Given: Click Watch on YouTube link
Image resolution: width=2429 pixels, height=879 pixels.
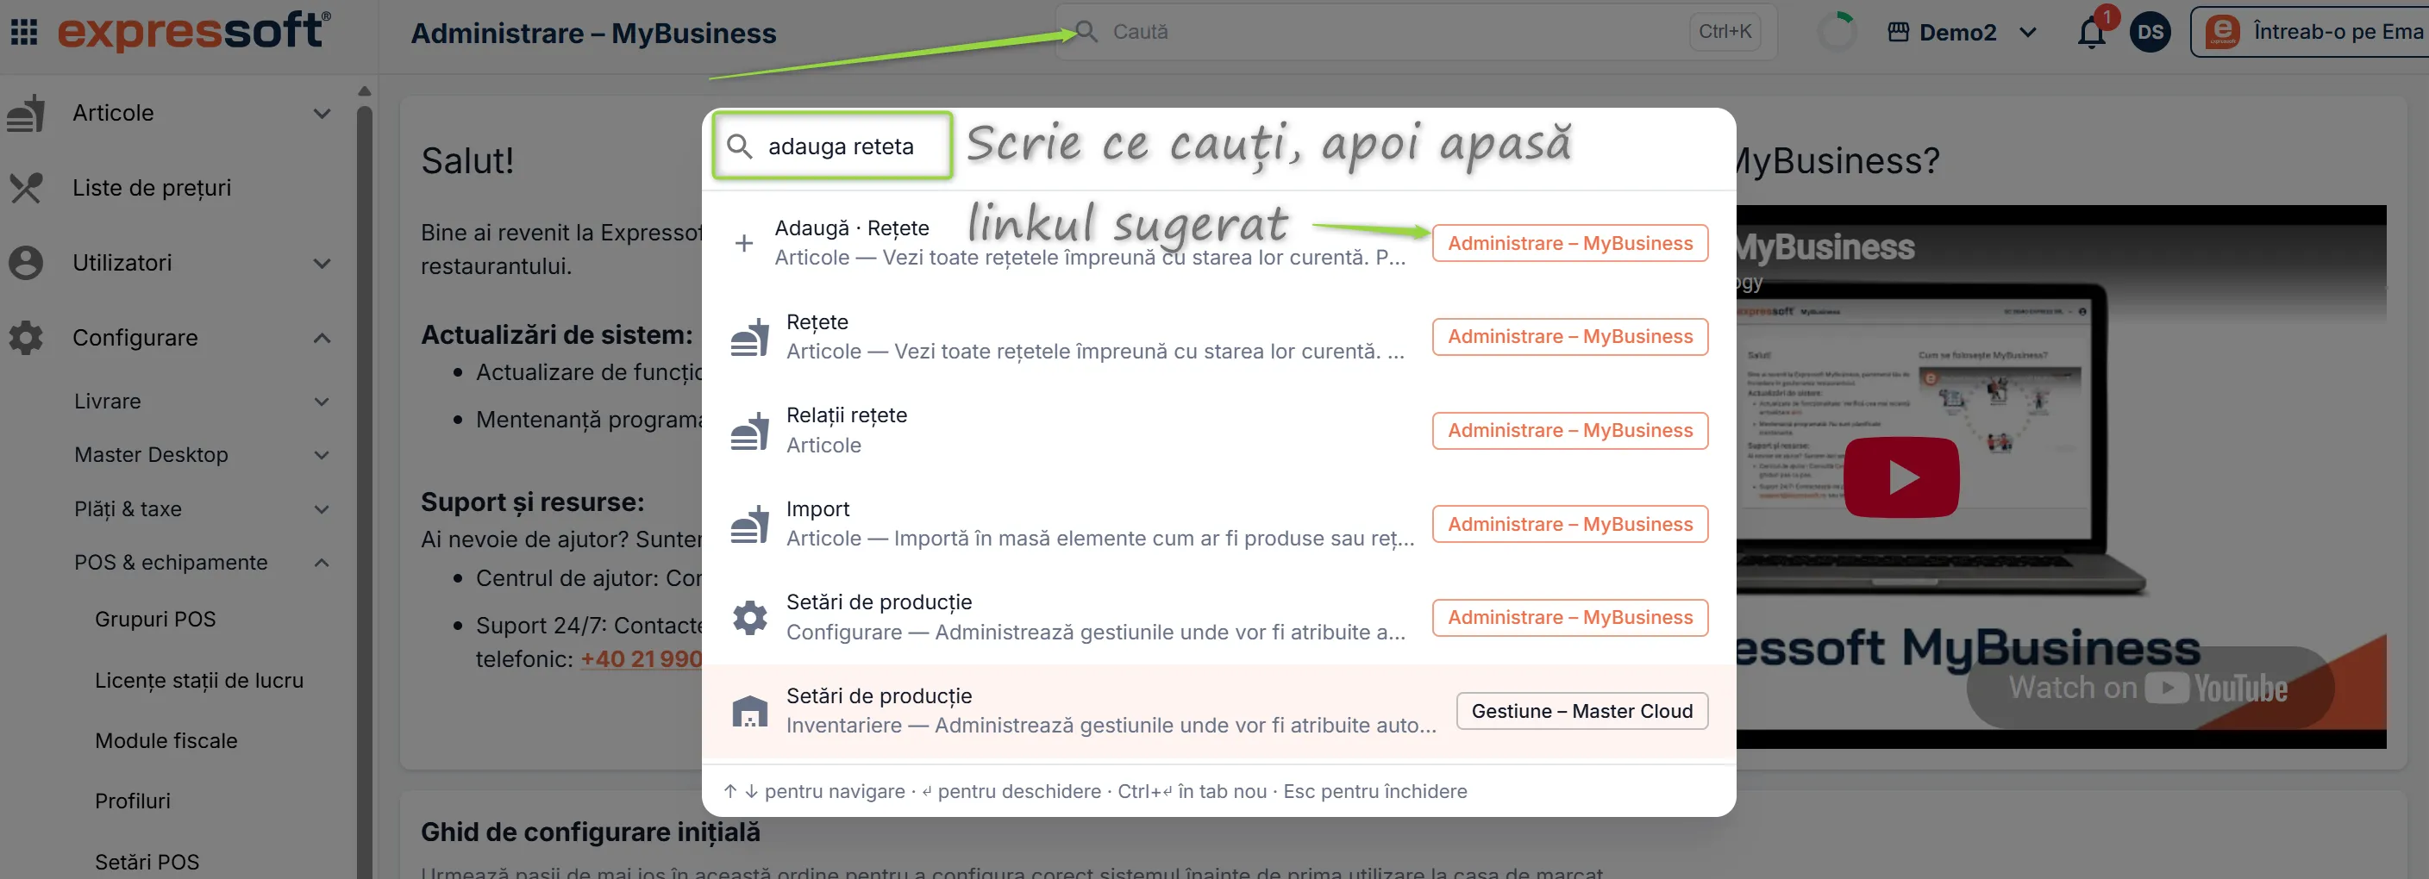Looking at the screenshot, I should coord(2149,688).
